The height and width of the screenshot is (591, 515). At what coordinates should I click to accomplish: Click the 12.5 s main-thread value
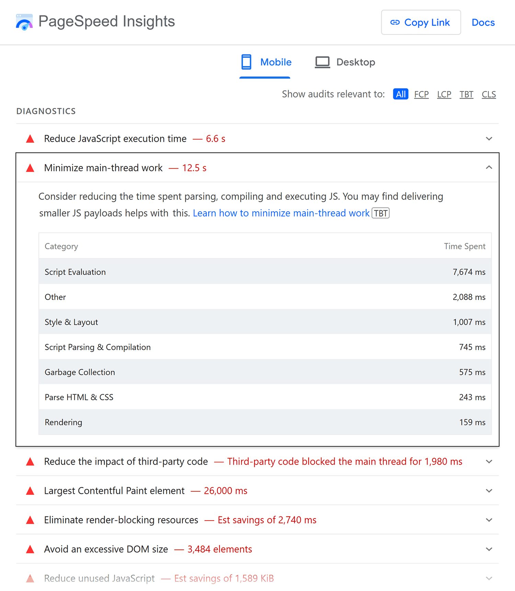(194, 168)
